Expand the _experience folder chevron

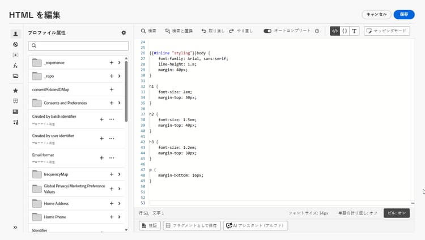click(119, 63)
